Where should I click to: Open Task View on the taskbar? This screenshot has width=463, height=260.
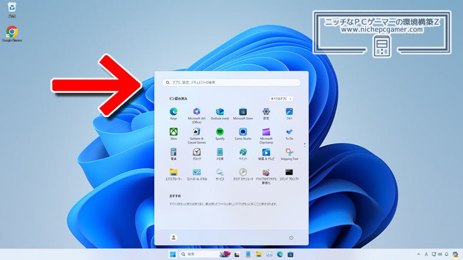[x=237, y=254]
